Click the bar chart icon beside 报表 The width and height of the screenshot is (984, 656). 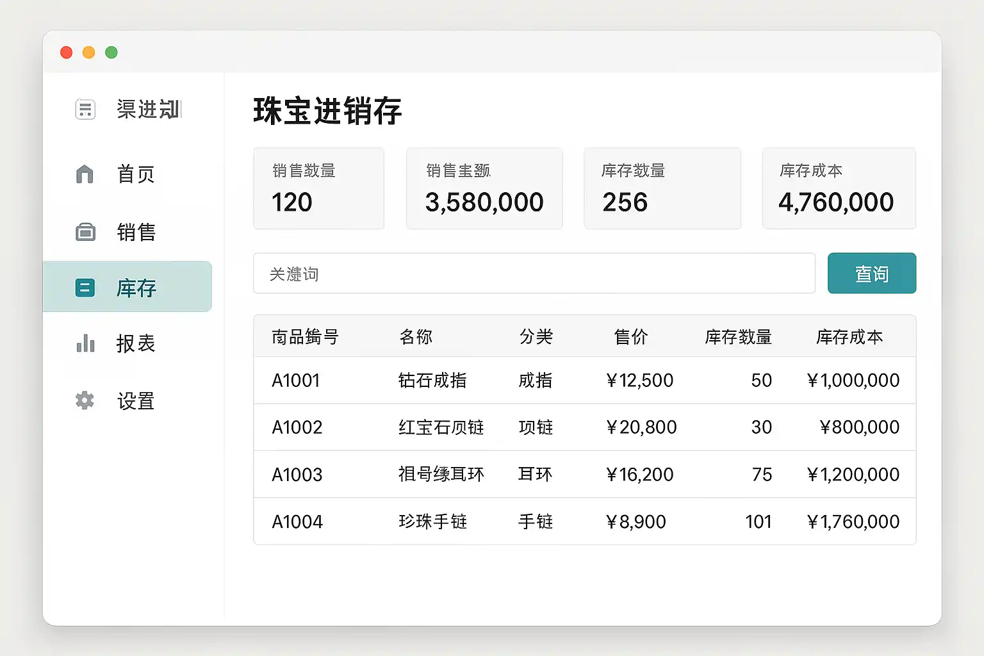point(85,343)
